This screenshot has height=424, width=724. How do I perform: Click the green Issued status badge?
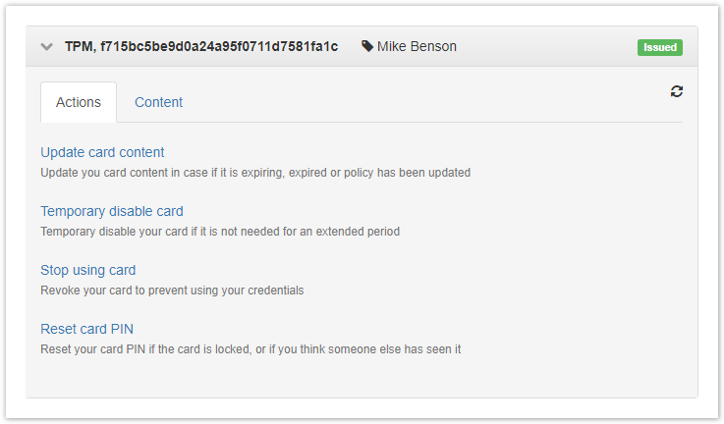click(x=659, y=47)
